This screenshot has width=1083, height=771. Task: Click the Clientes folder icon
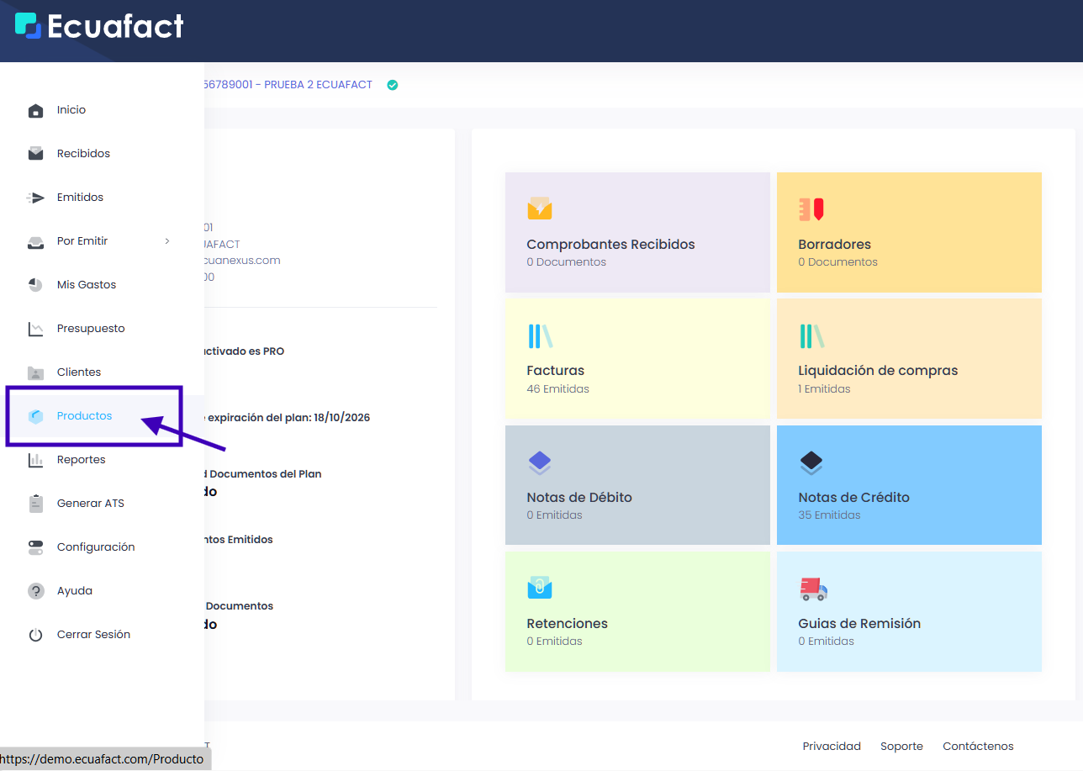35,372
